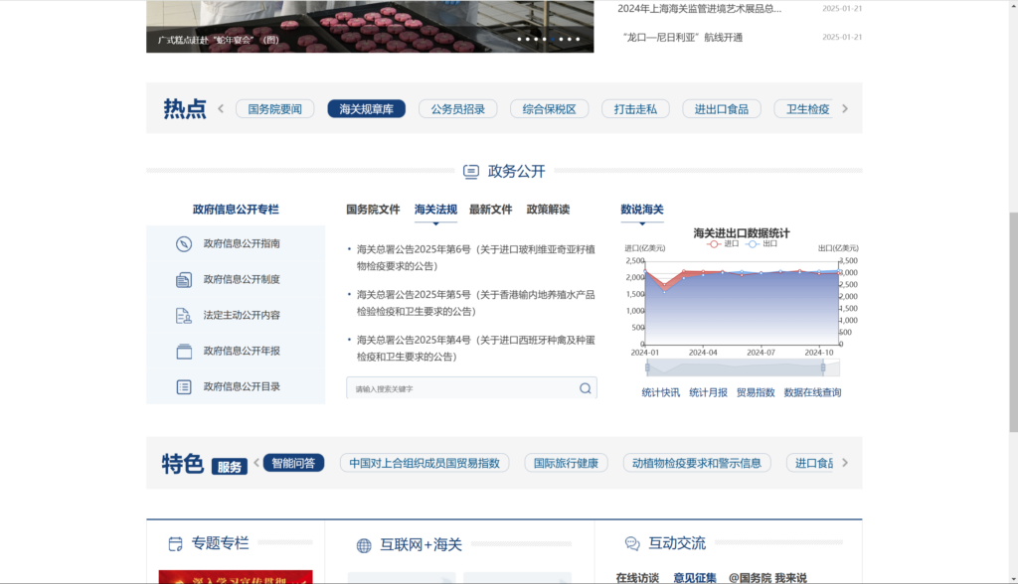Open 2024年上海海关监管进境艺术展品 news item
This screenshot has height=584, width=1018.
699,8
